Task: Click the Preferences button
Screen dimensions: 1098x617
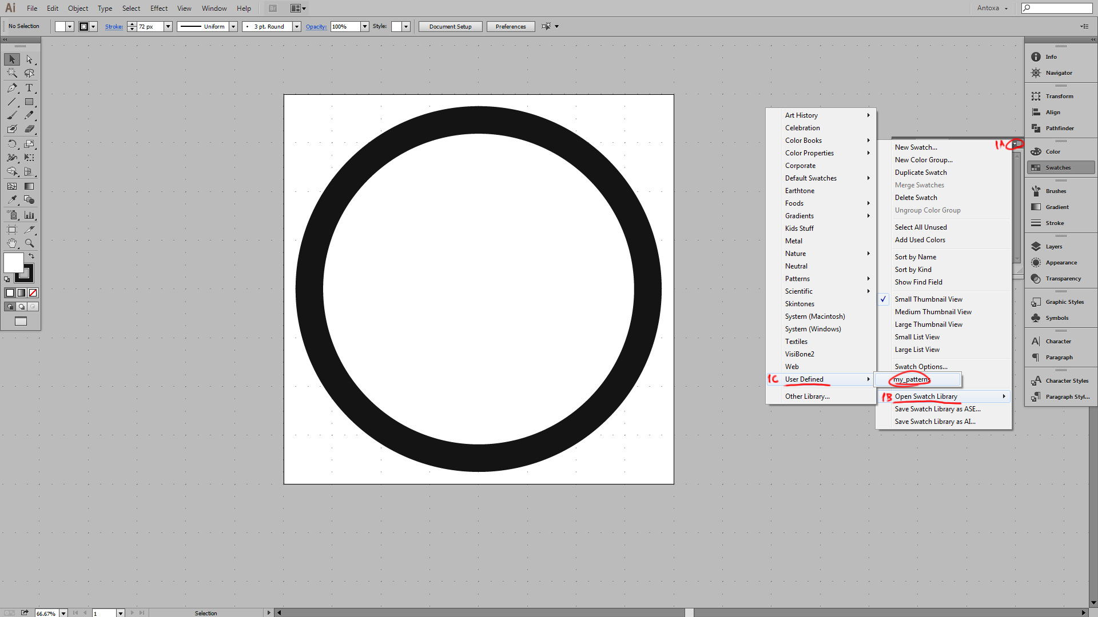Action: [510, 27]
